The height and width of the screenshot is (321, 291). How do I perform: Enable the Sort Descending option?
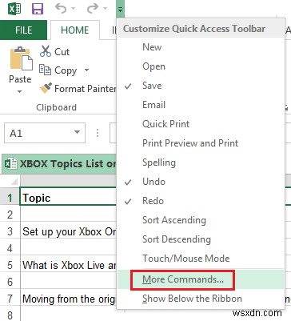(201, 239)
